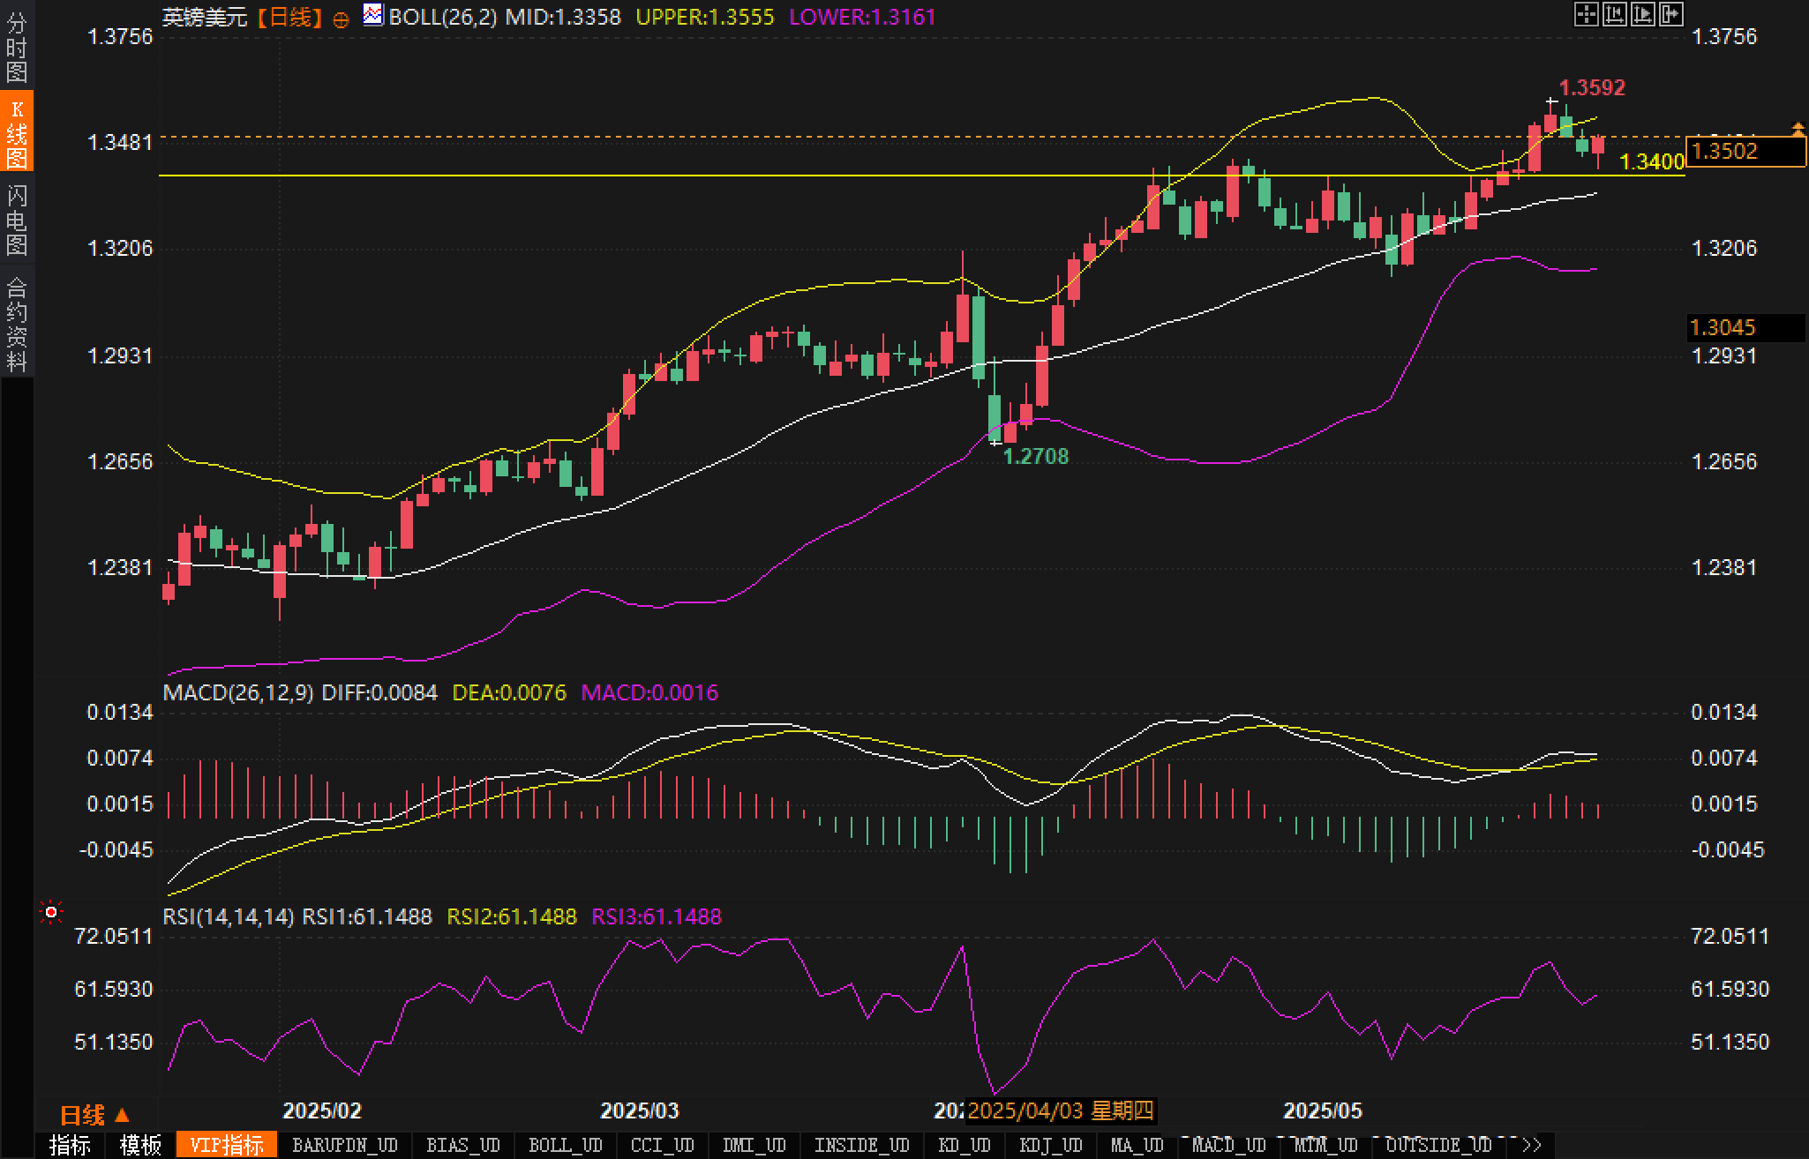Click the RSI3:61.1488 value

point(657,916)
